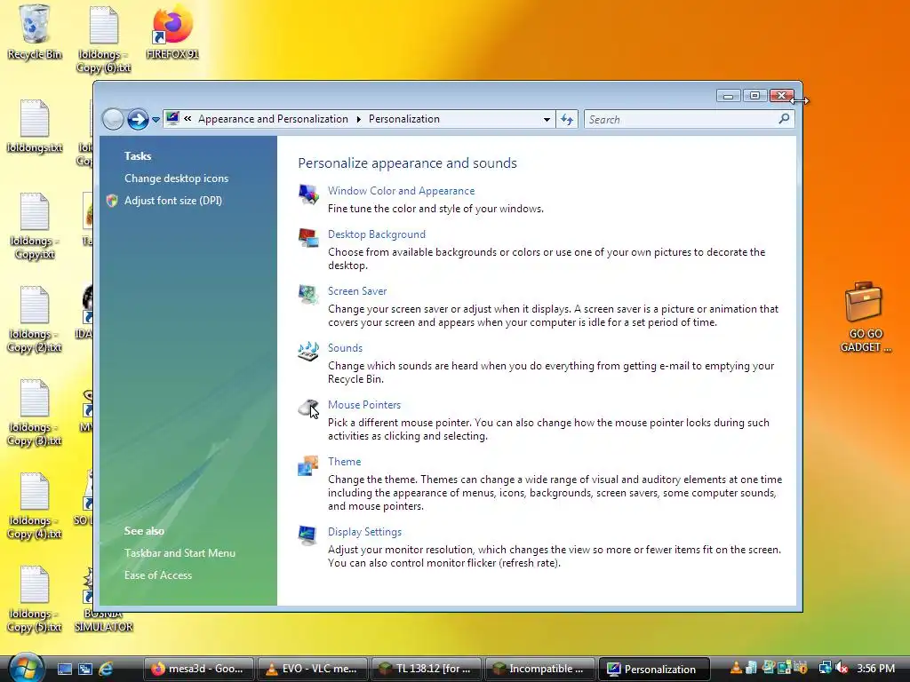Select the loldongs - Copy (4).txt file
The height and width of the screenshot is (682, 910).
click(x=35, y=505)
